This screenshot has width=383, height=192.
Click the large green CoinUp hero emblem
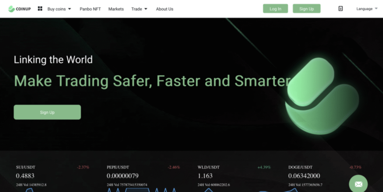tap(321, 96)
